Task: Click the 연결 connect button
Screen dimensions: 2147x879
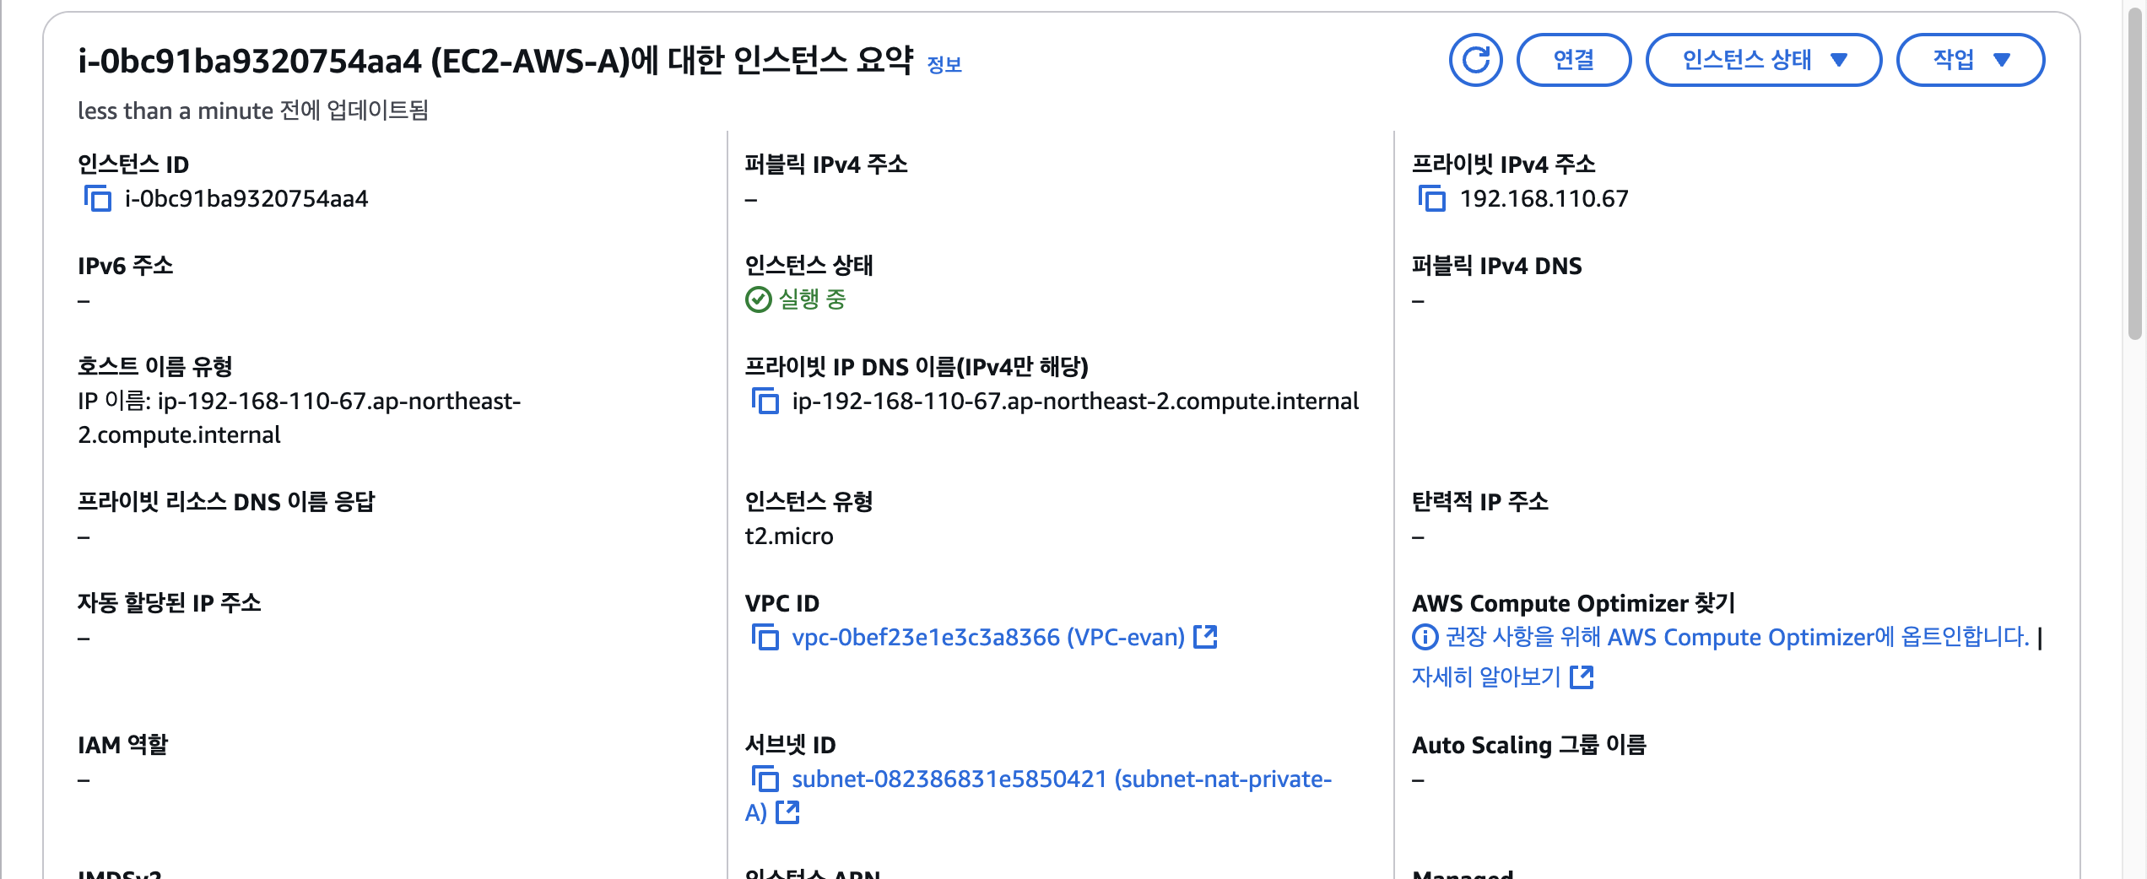Action: [x=1573, y=60]
